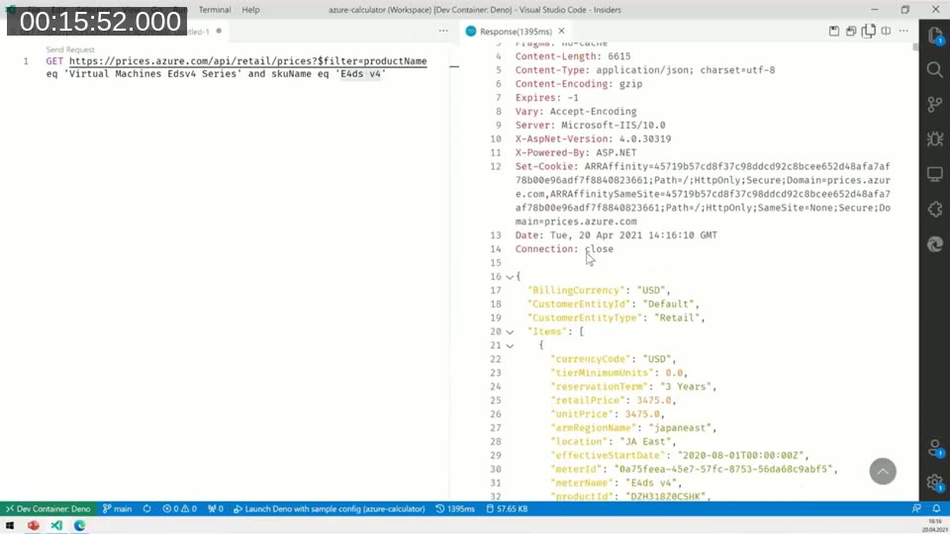Viewport: 950px width, 534px height.
Task: Click the system clock in the taskbar
Action: tap(935, 525)
